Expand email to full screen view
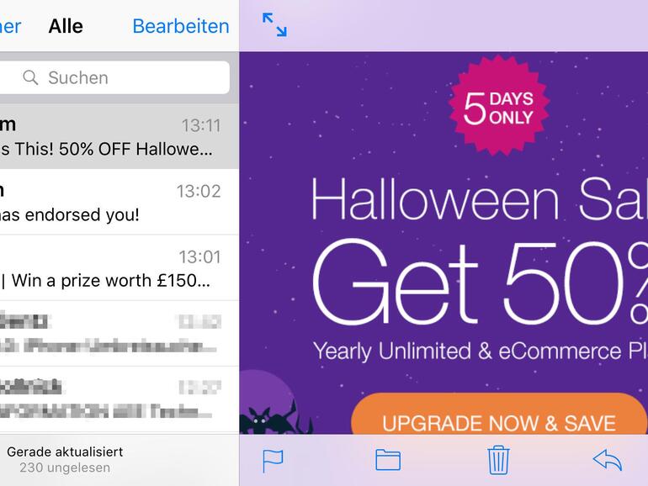 click(274, 24)
